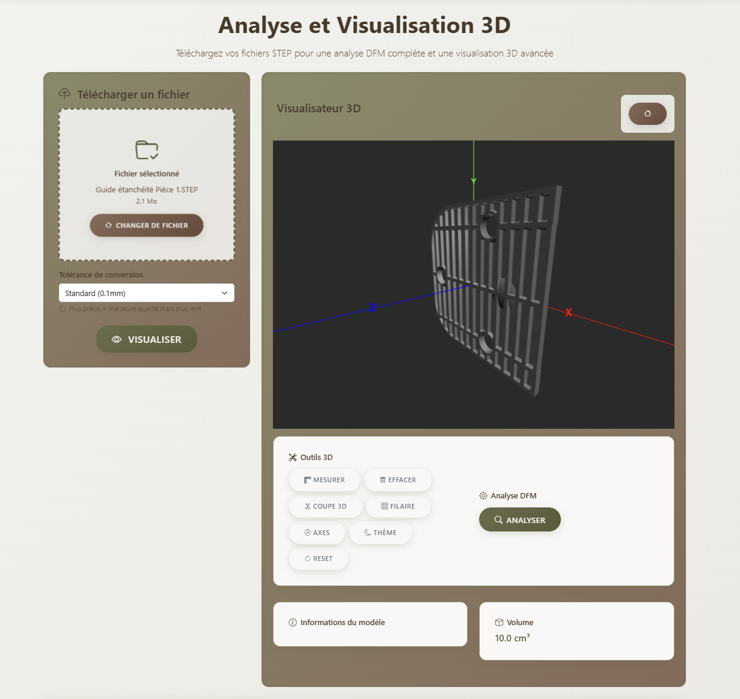740x699 pixels.
Task: Click the blue Z axis label
Action: (373, 307)
